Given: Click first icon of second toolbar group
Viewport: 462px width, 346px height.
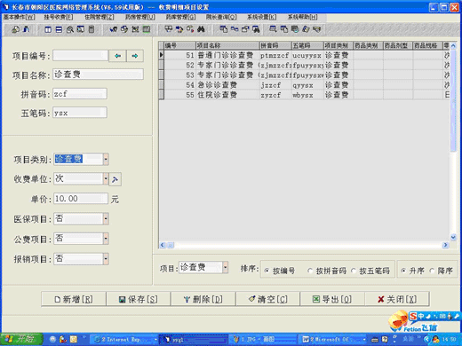Looking at the screenshot, I should [x=48, y=29].
